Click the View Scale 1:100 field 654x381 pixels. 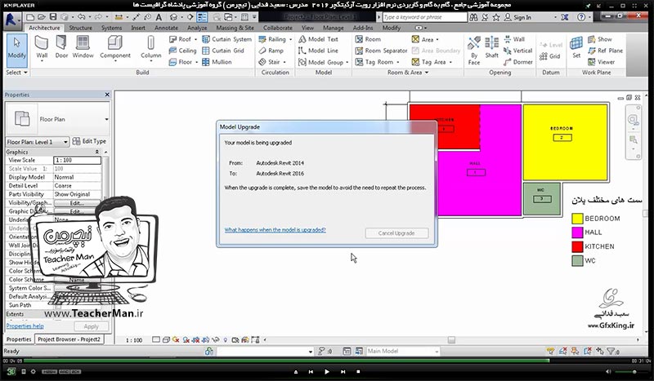tap(77, 160)
